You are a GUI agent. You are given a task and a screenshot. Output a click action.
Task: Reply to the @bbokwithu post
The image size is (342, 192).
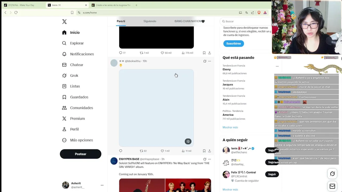[x=121, y=151]
